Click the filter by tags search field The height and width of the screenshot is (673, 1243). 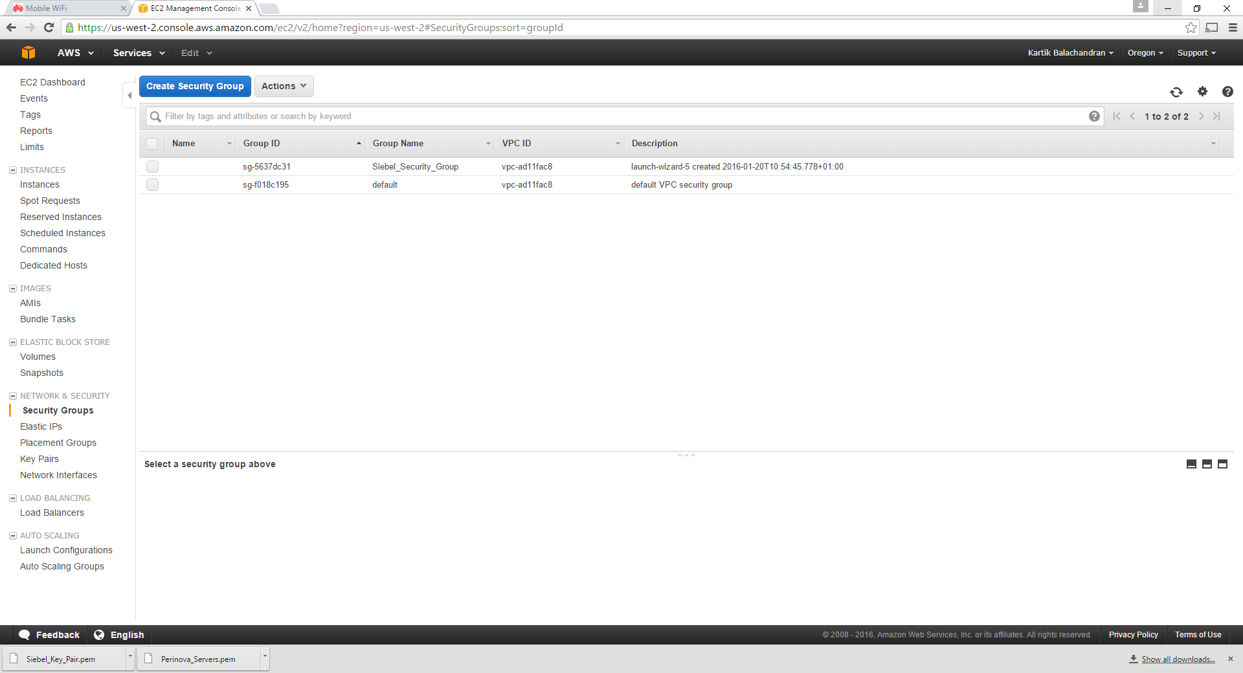[x=625, y=116]
